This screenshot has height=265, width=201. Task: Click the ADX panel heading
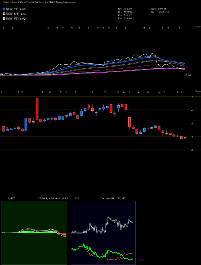(76, 198)
